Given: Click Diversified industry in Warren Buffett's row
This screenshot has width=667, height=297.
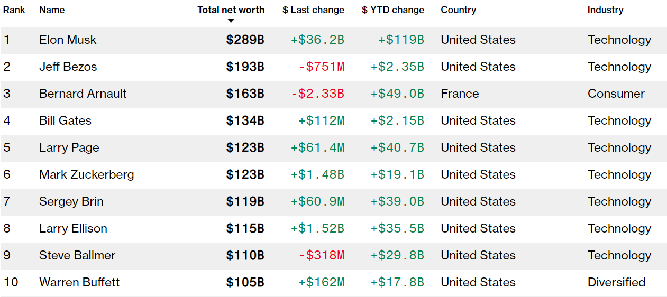Looking at the screenshot, I should (x=616, y=283).
